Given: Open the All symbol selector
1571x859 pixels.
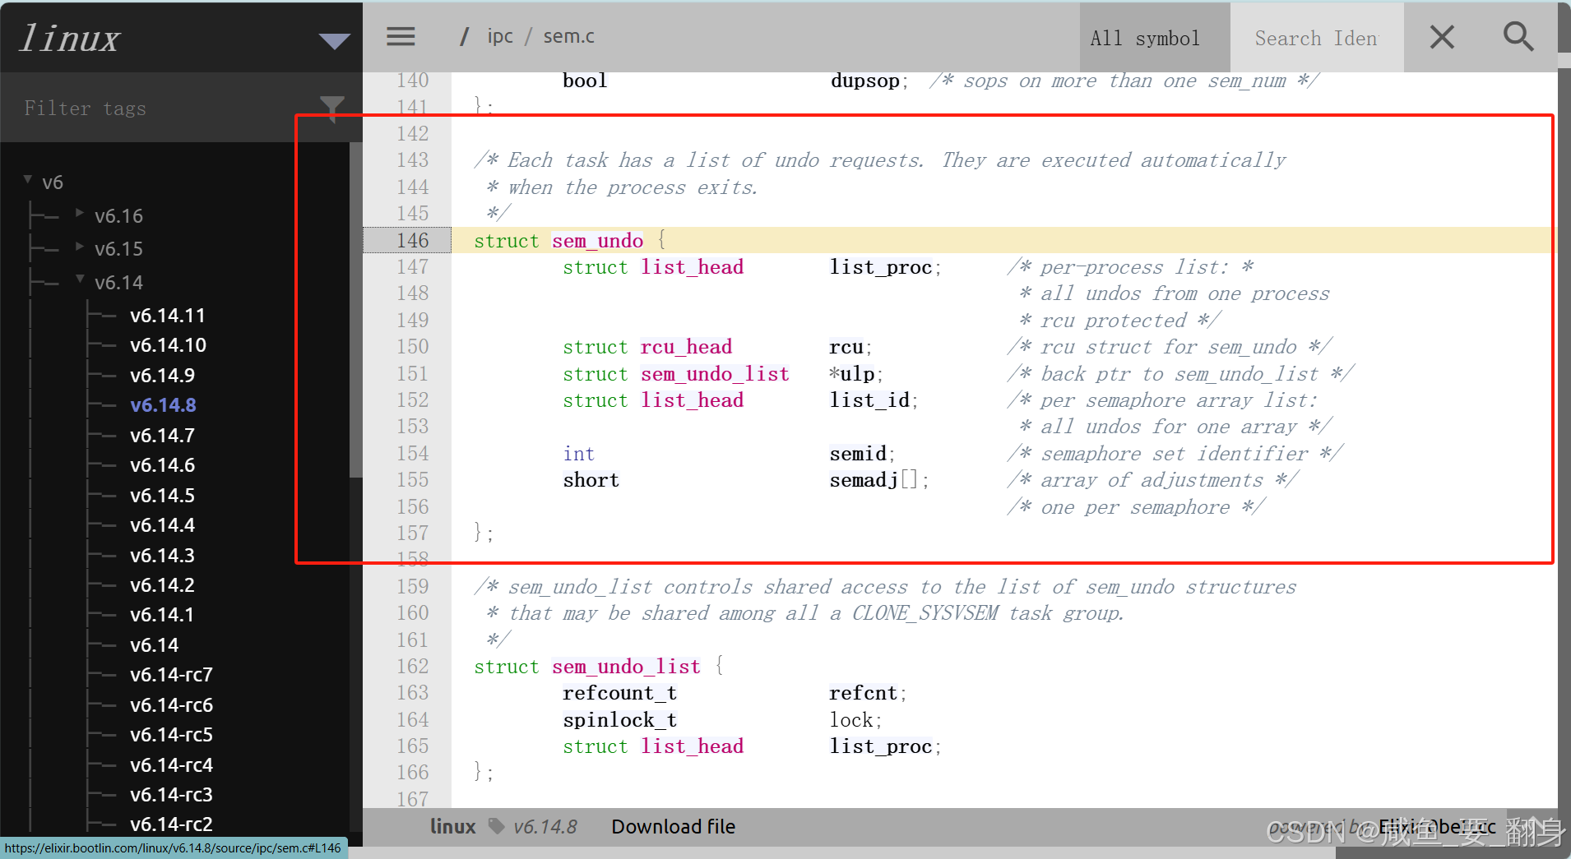Looking at the screenshot, I should (x=1154, y=38).
